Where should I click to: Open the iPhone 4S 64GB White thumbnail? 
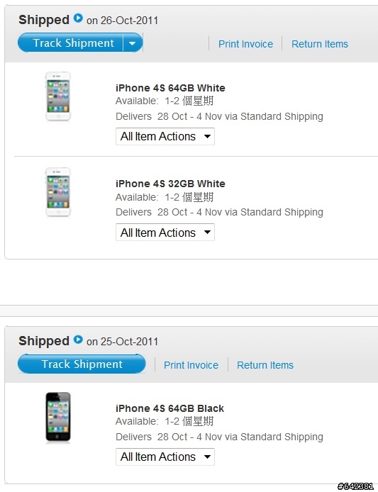coord(58,96)
